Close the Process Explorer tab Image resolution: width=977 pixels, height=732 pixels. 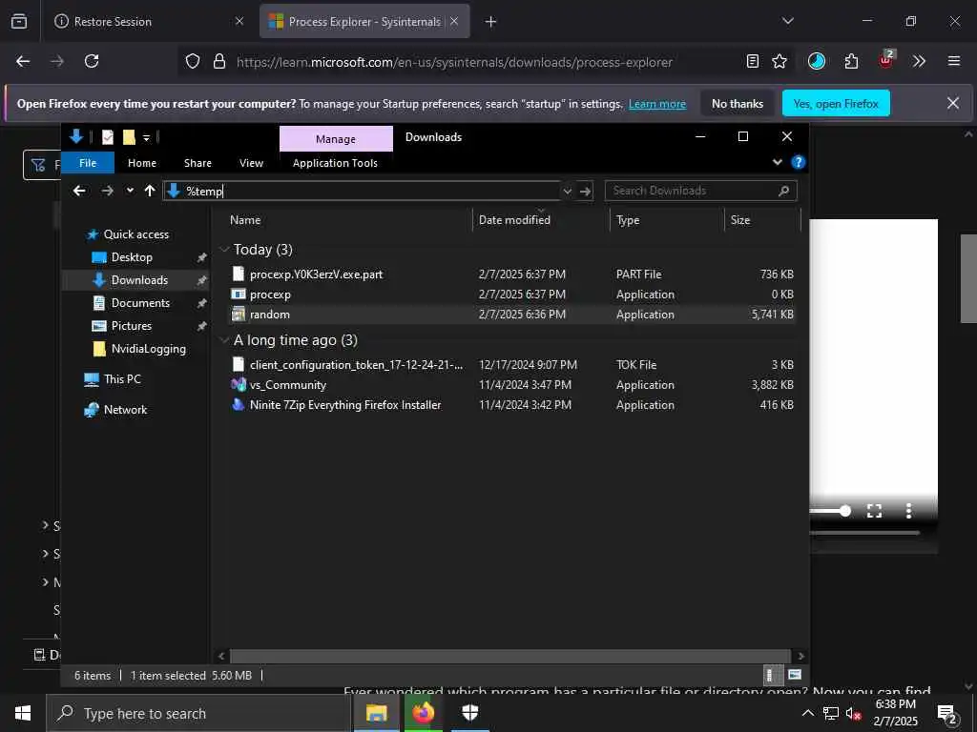(454, 21)
